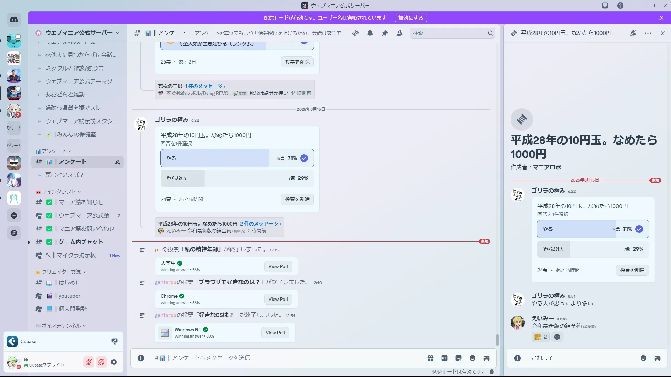Show the member list icon
The width and height of the screenshot is (671, 377).
[399, 33]
